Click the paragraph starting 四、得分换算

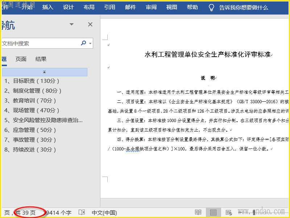[x=198, y=144]
